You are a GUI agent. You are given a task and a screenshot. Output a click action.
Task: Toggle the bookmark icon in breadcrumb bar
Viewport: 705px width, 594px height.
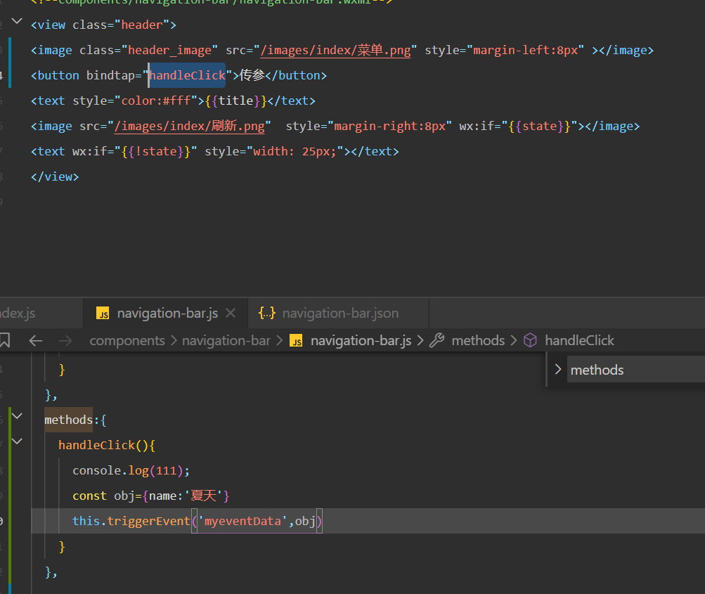5,340
